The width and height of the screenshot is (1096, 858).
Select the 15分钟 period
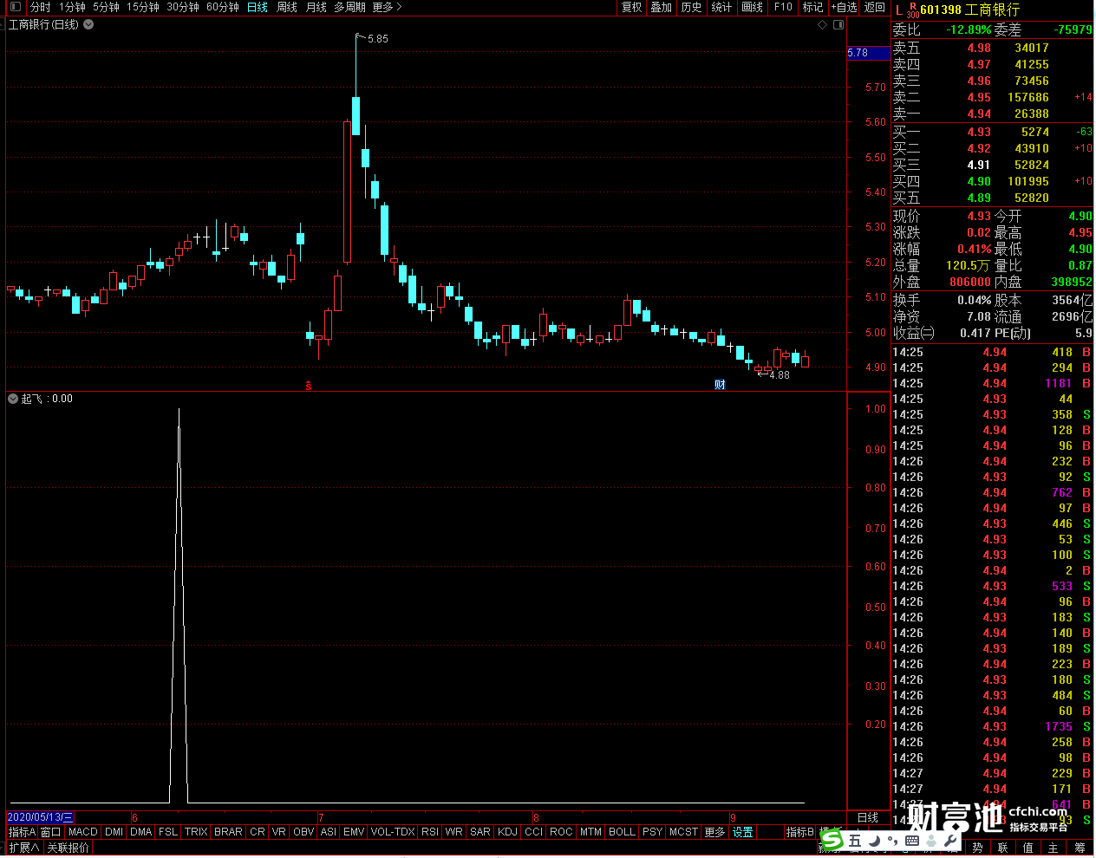[x=143, y=7]
